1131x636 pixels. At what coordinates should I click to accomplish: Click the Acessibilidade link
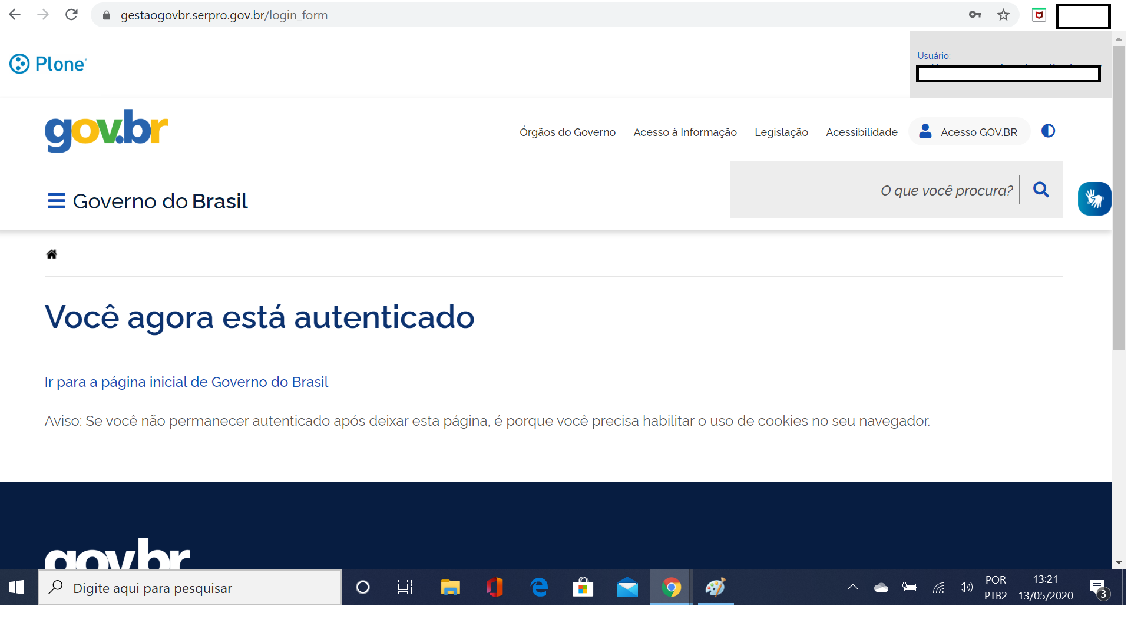coord(861,132)
